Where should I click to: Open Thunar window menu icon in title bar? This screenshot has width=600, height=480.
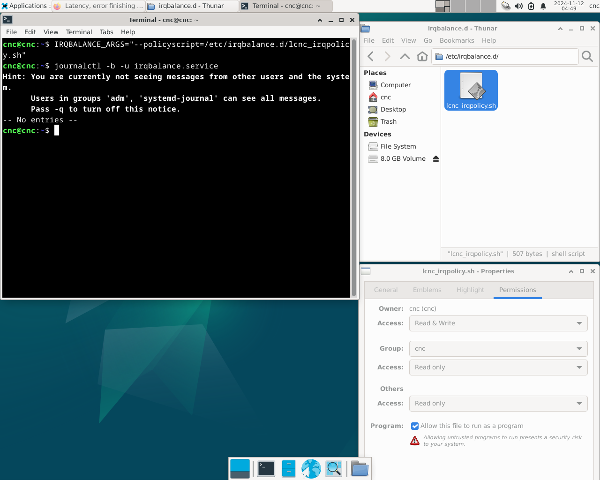pos(365,29)
